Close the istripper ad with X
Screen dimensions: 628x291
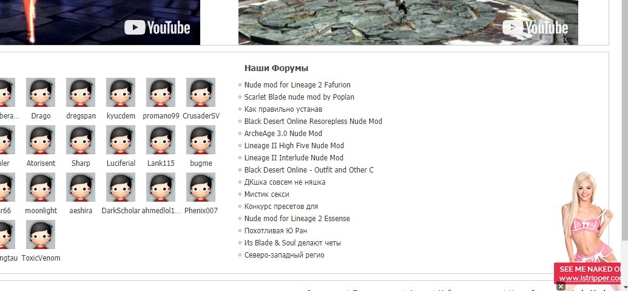pos(561,286)
